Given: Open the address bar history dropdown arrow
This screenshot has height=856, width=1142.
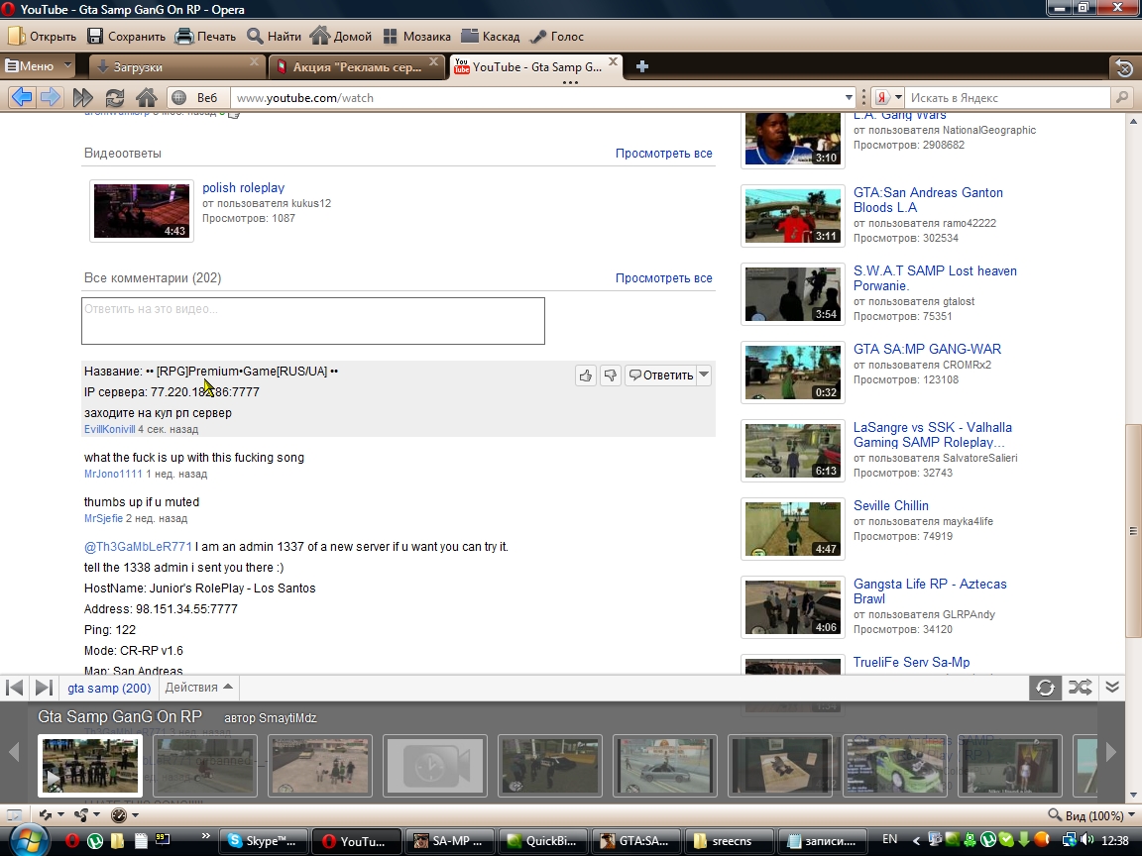Looking at the screenshot, I should 849,97.
